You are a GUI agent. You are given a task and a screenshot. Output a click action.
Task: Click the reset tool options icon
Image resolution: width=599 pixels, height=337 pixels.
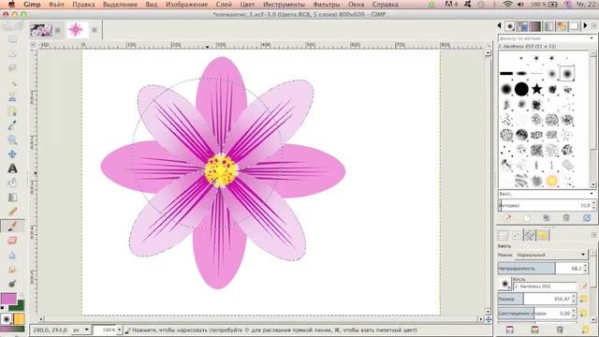click(x=585, y=330)
